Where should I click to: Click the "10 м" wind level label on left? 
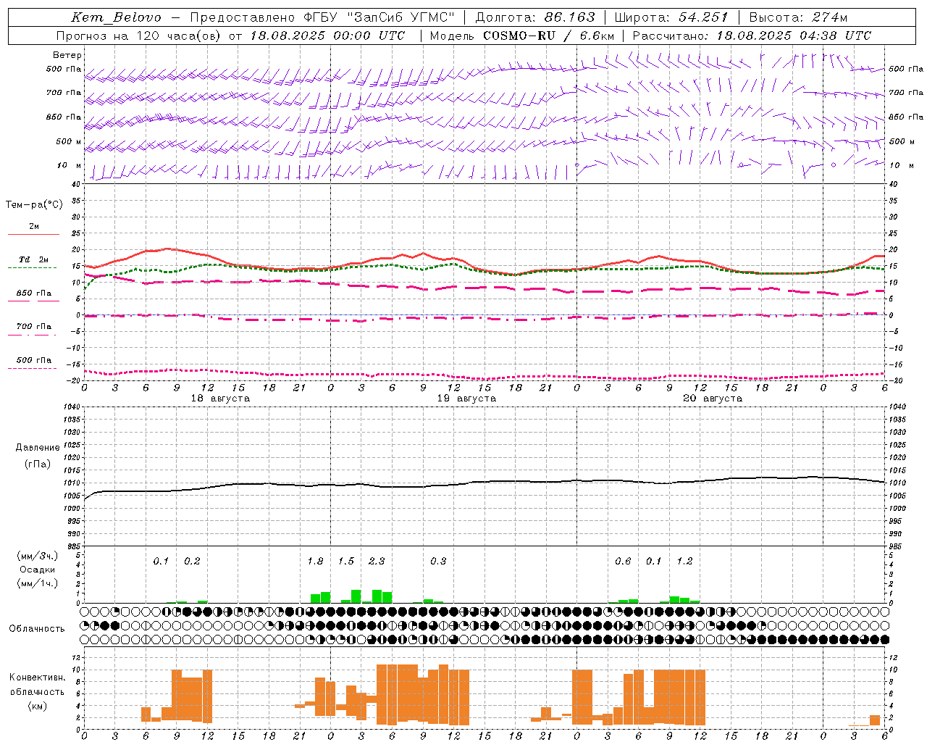click(70, 165)
